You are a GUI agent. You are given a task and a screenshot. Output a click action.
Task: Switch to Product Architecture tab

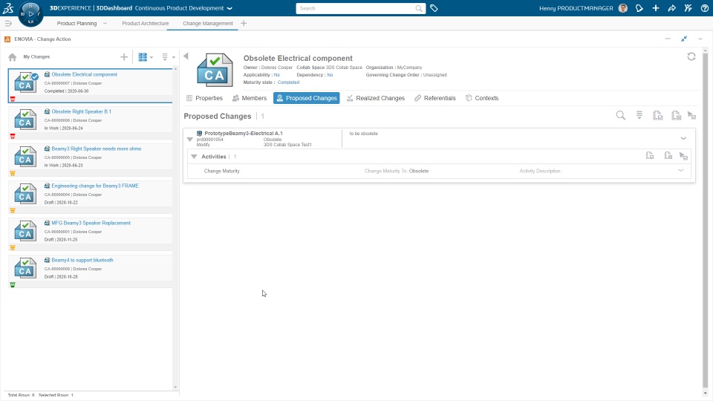point(145,23)
